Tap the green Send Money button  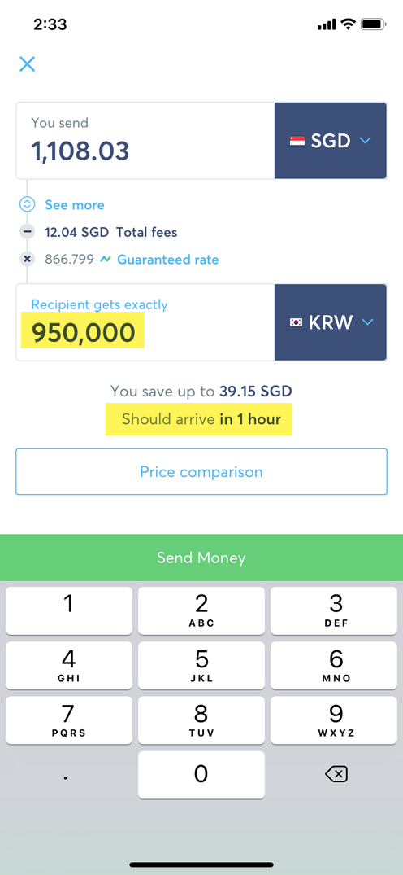201,558
